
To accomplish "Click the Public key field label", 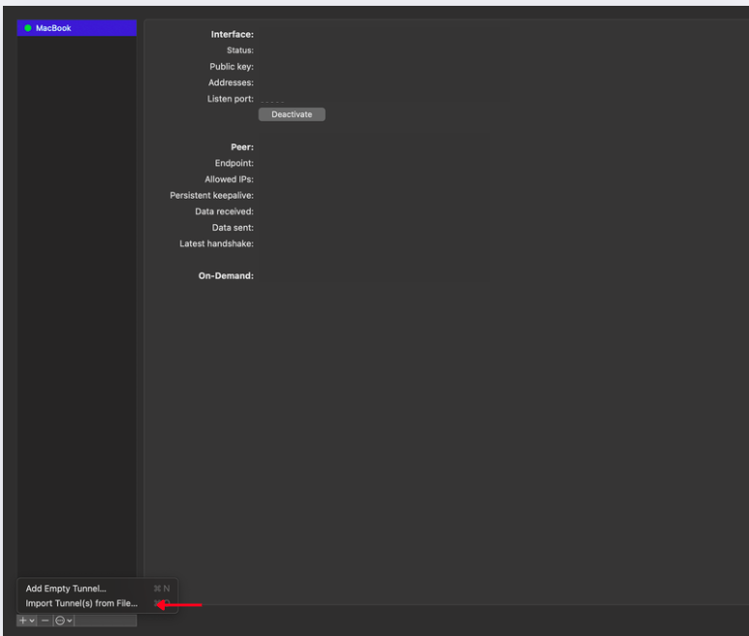I will tap(231, 67).
